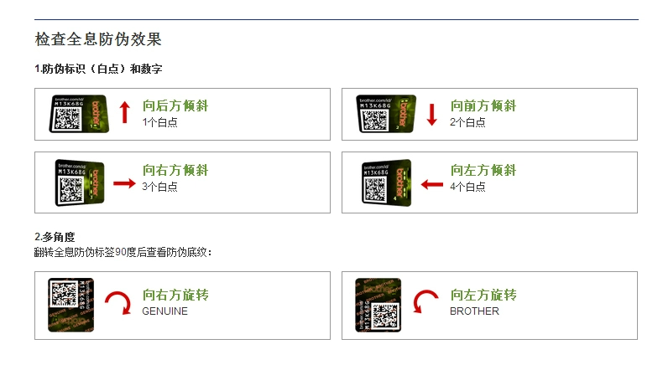Image resolution: width=663 pixels, height=370 pixels.
Task: Select the hologram label showing 1 white dot
Action: click(x=79, y=114)
